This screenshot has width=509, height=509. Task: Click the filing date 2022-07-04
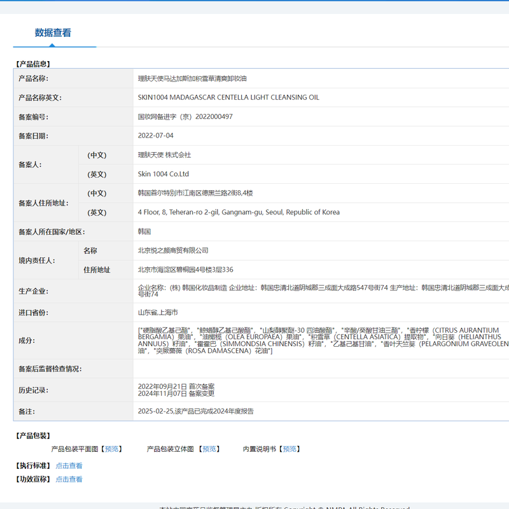coord(155,136)
